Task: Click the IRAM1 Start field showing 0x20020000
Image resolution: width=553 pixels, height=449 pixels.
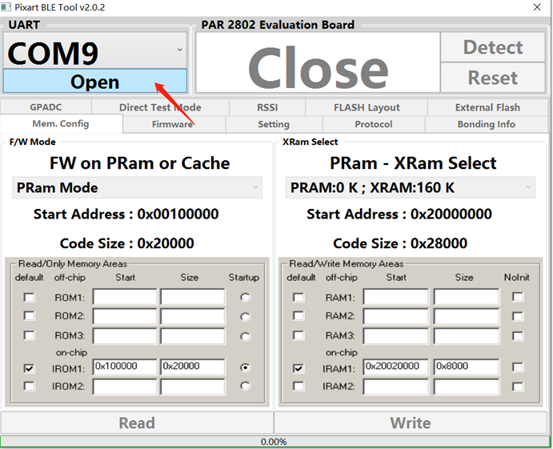Action: 395,367
